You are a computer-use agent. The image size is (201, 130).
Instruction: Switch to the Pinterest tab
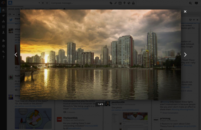53,9
